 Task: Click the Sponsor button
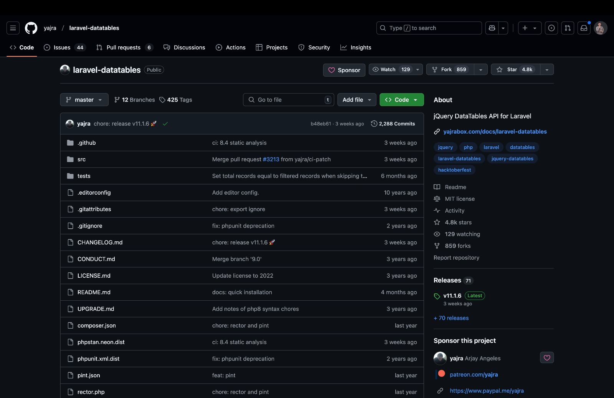click(344, 70)
